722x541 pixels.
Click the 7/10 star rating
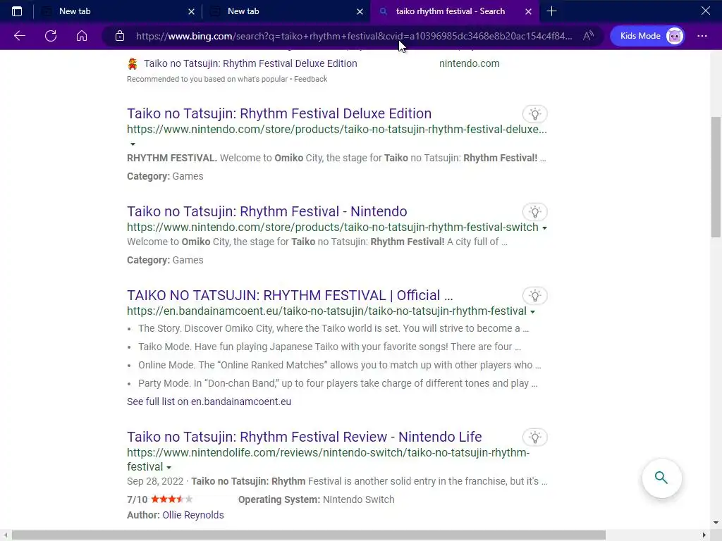coord(160,499)
